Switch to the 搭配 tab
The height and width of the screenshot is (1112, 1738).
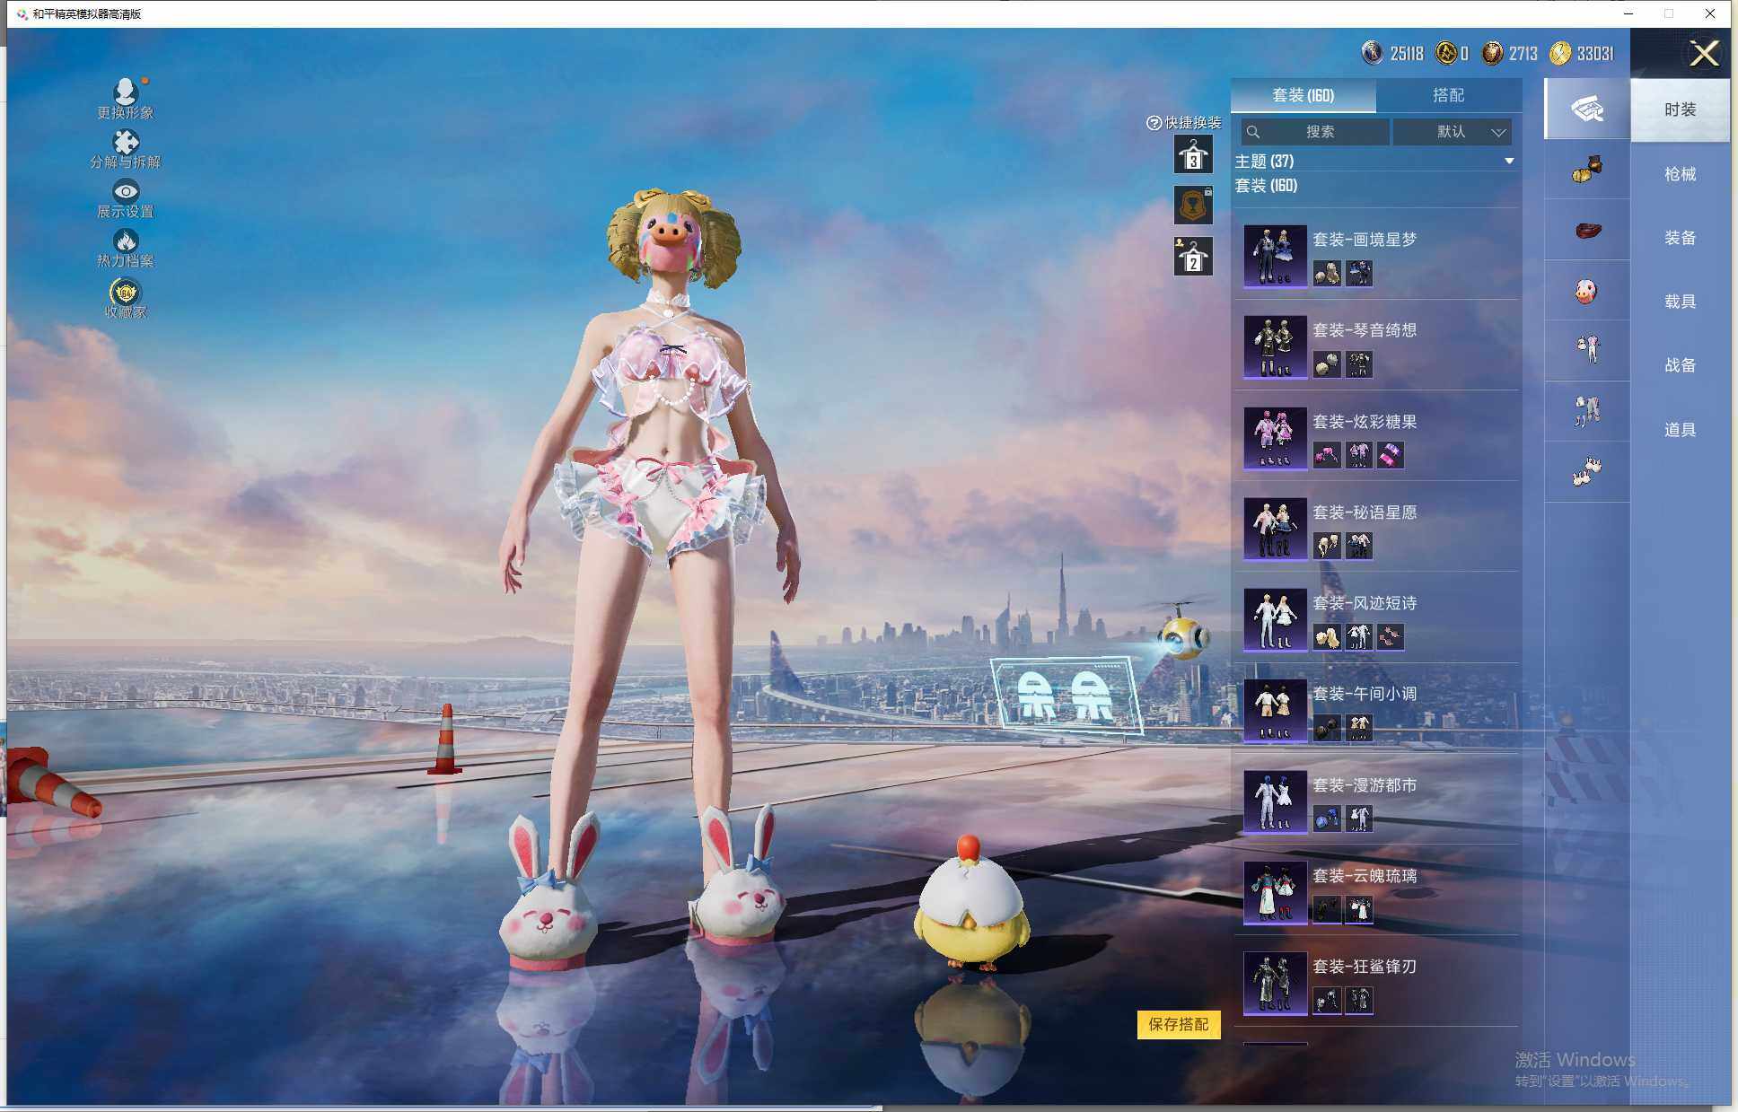pos(1447,95)
